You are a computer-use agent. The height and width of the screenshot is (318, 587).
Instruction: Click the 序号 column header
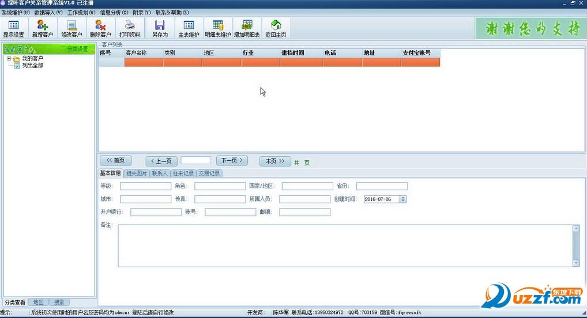pyautogui.click(x=111, y=53)
